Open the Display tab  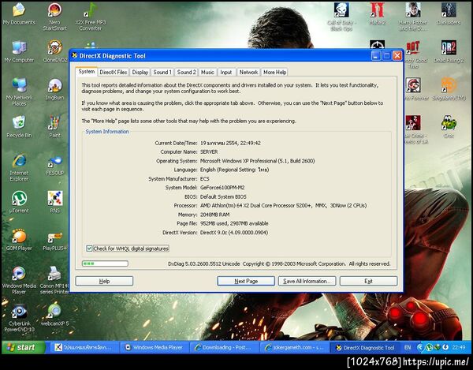(x=140, y=72)
